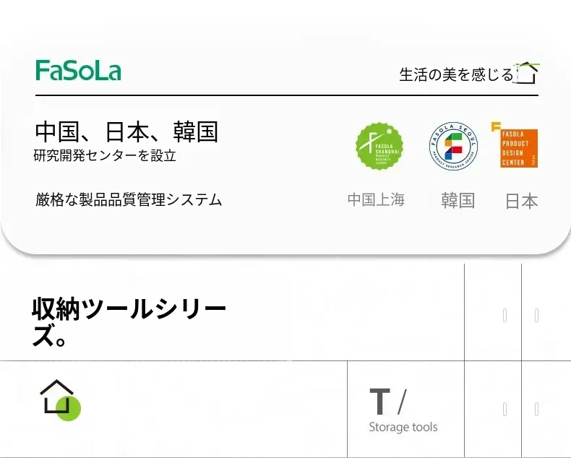Click the slash beside the T mark

[402, 402]
